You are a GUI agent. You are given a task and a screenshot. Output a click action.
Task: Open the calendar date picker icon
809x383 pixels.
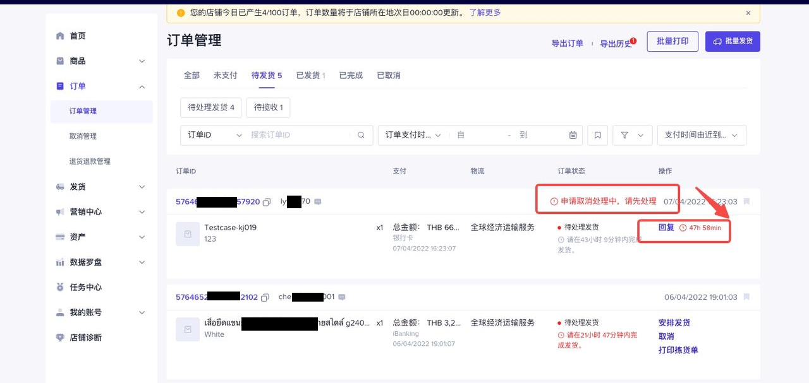[x=573, y=135]
